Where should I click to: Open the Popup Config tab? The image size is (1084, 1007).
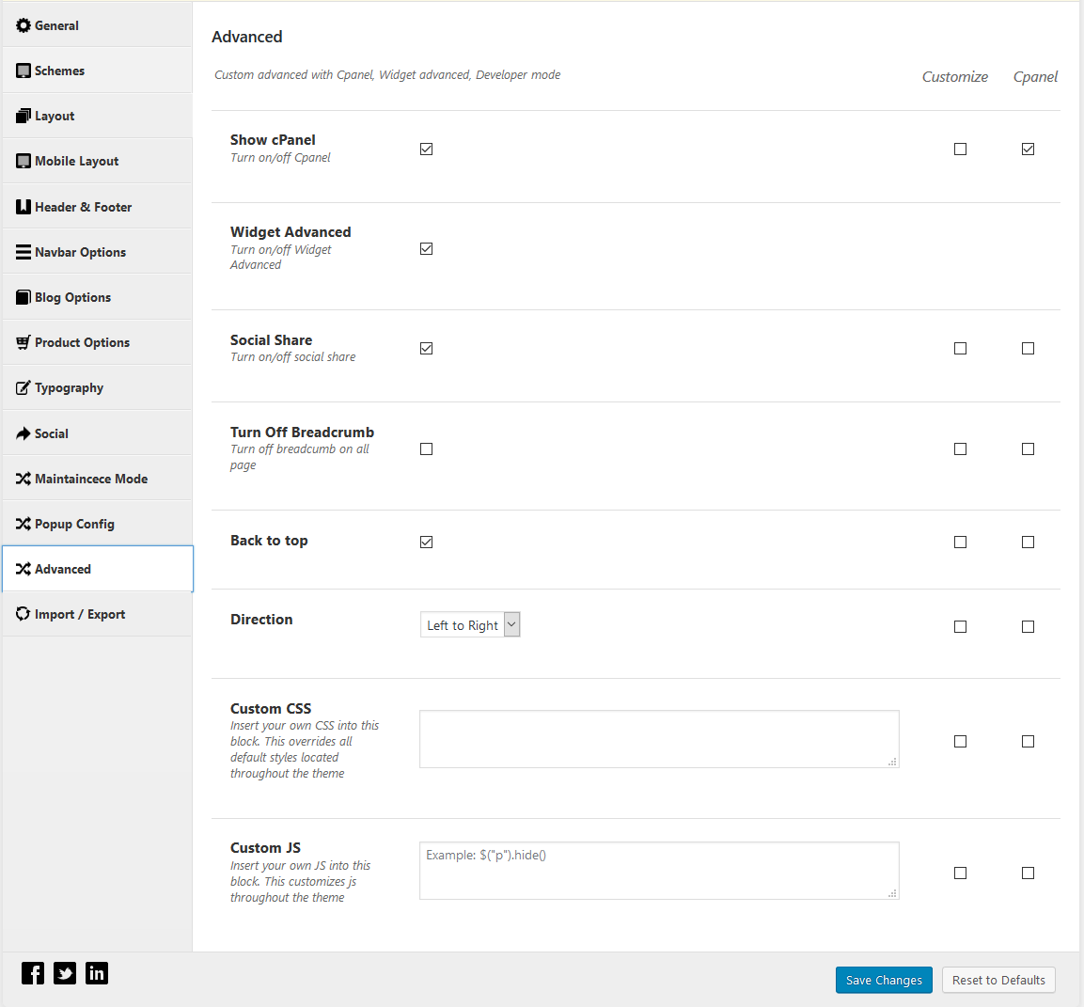click(98, 525)
